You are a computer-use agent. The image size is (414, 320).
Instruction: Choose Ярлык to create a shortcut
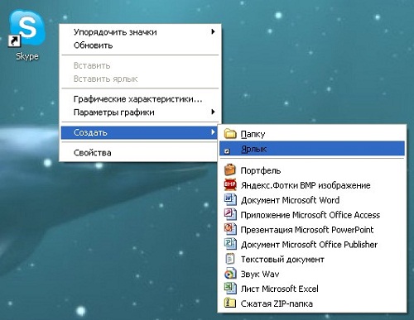click(312, 149)
